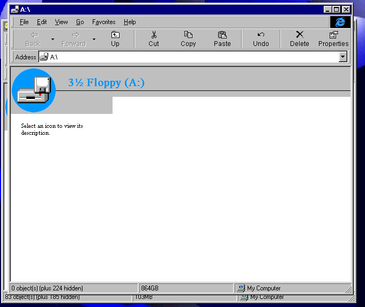Viewport: 365px width, 307px height.
Task: Click the Cut scissors icon
Action: [154, 35]
